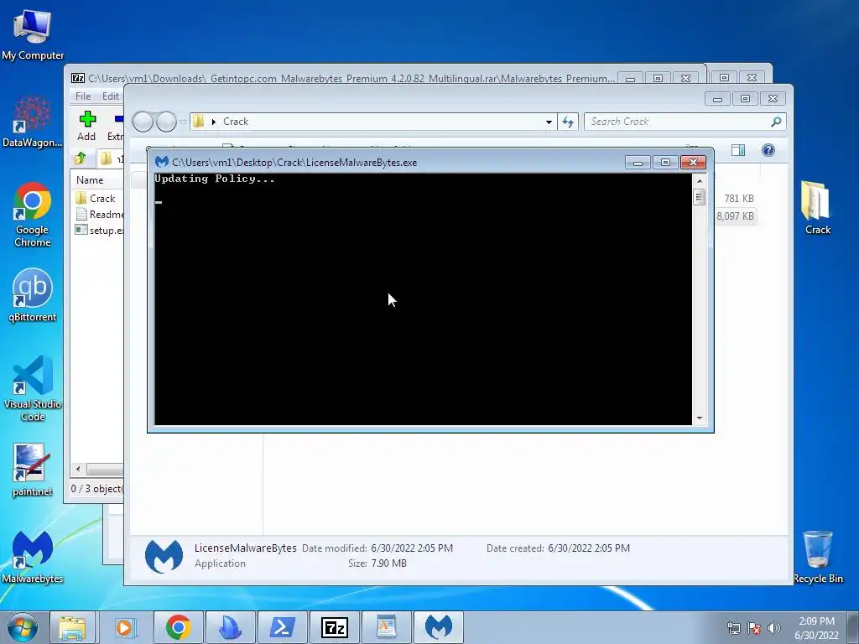Click the 7-Zip horizontal scrollbar left arrow
The width and height of the screenshot is (859, 644).
[x=78, y=470]
